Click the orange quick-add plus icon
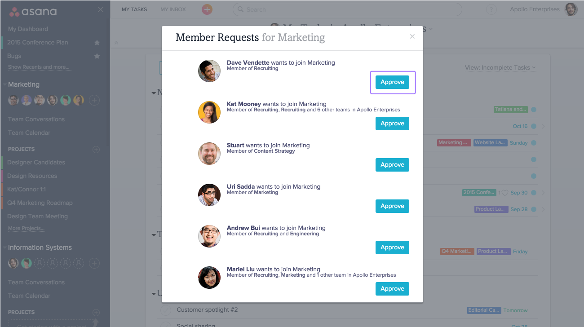The width and height of the screenshot is (584, 327). coord(207,9)
